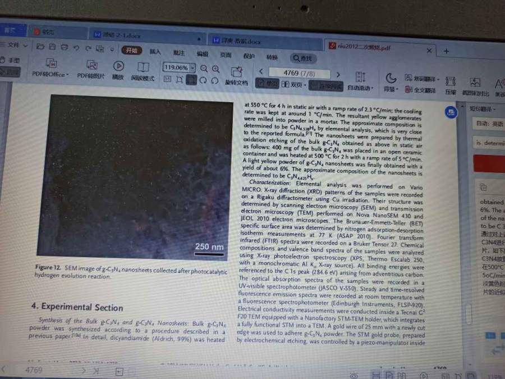Select the 开始 ribbon tab
505x379 pixels.
(131, 51)
